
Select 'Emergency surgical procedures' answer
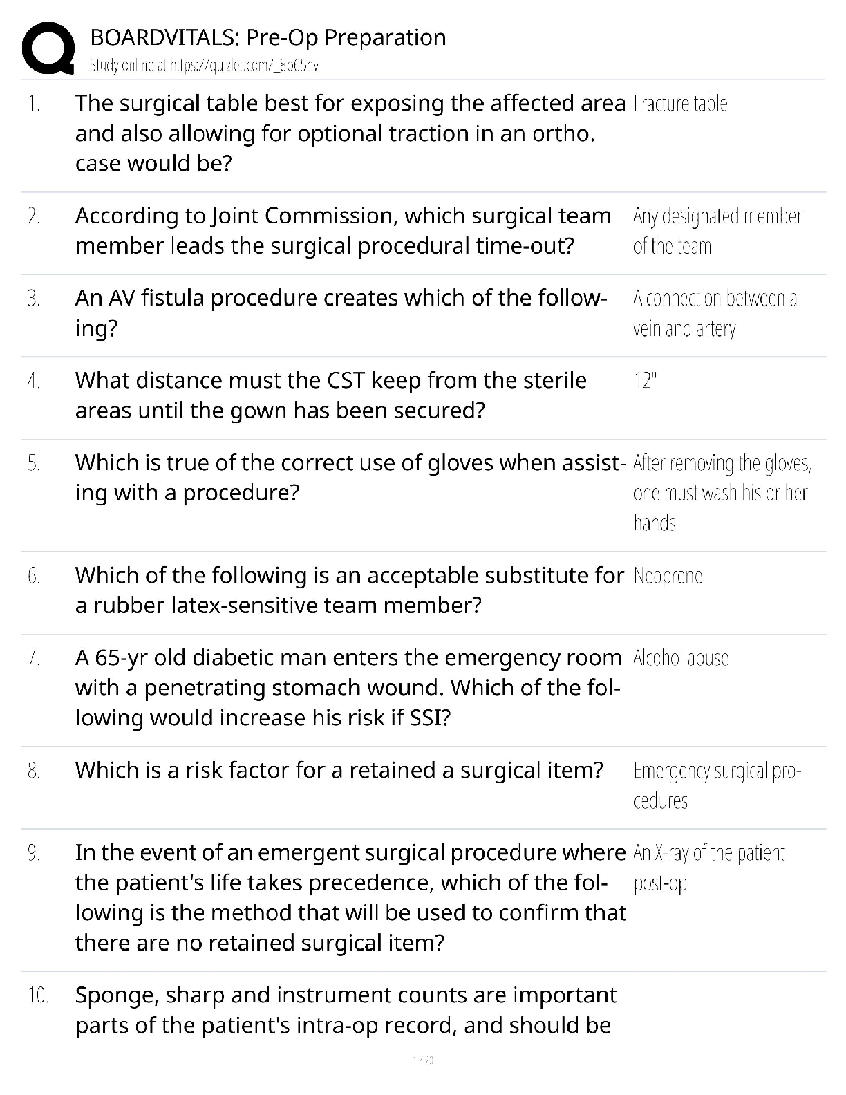[x=716, y=785]
